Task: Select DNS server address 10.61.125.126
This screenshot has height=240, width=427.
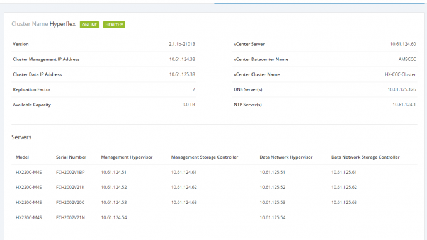Action: point(402,89)
